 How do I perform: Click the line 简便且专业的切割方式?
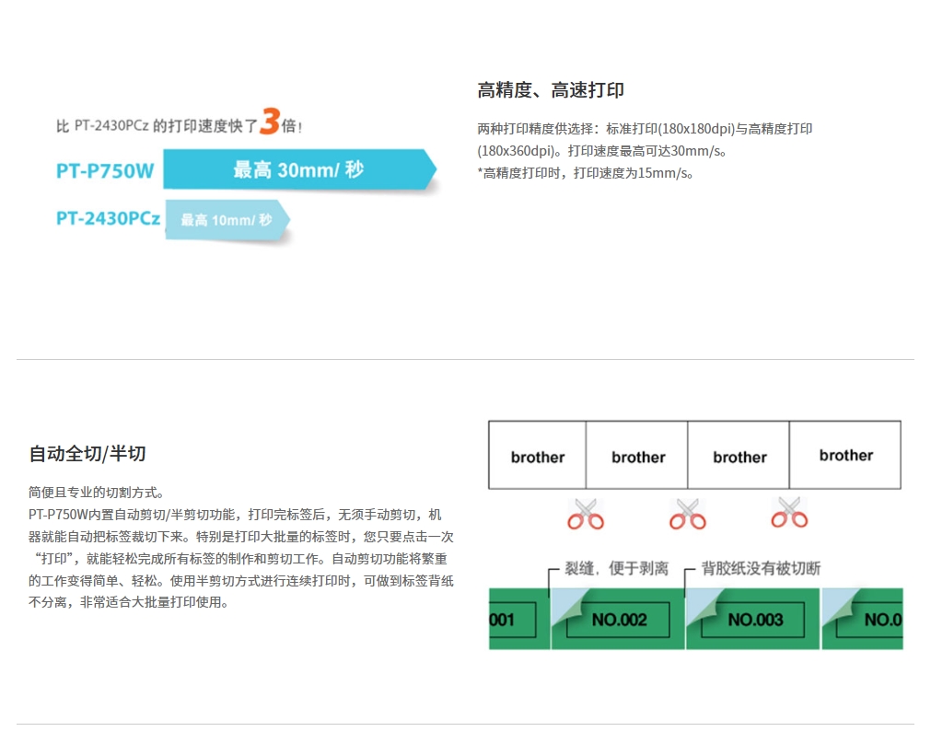96,493
